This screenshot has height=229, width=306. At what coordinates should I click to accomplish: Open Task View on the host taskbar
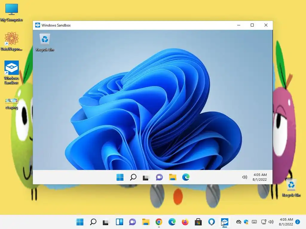click(106, 222)
